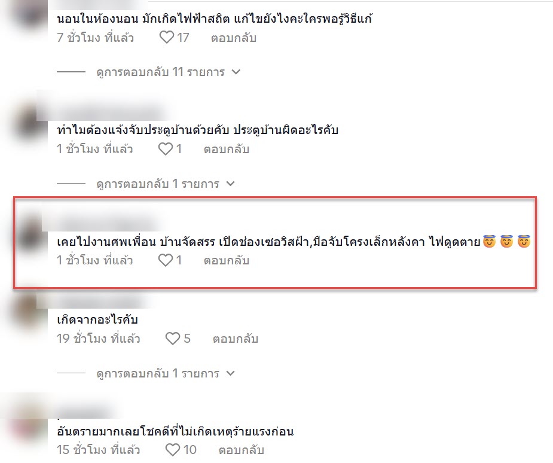The width and height of the screenshot is (553, 463).
Task: Expand replies under เกิดจากอะไรคับ comment
Action: pos(230,373)
